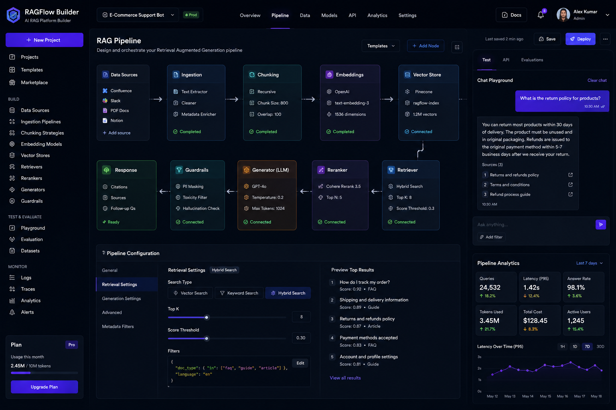Click Add source in Data Sources node
The height and width of the screenshot is (410, 616).
pyautogui.click(x=116, y=133)
